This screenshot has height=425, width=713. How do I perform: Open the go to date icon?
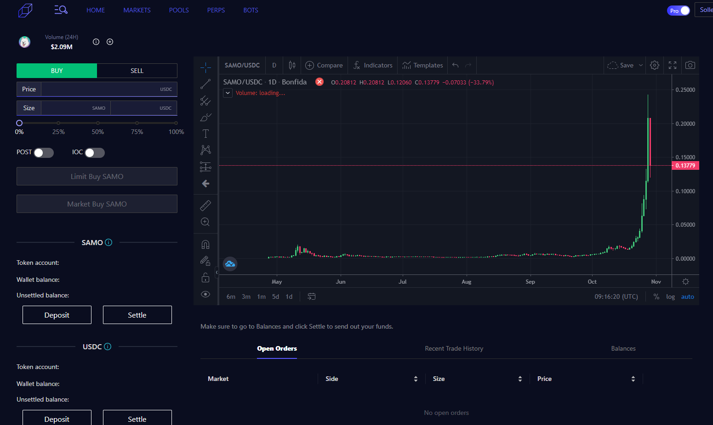click(311, 296)
